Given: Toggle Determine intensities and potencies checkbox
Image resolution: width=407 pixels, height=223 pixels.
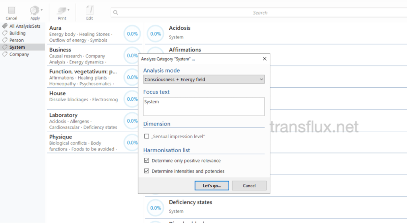Looking at the screenshot, I should [147, 171].
